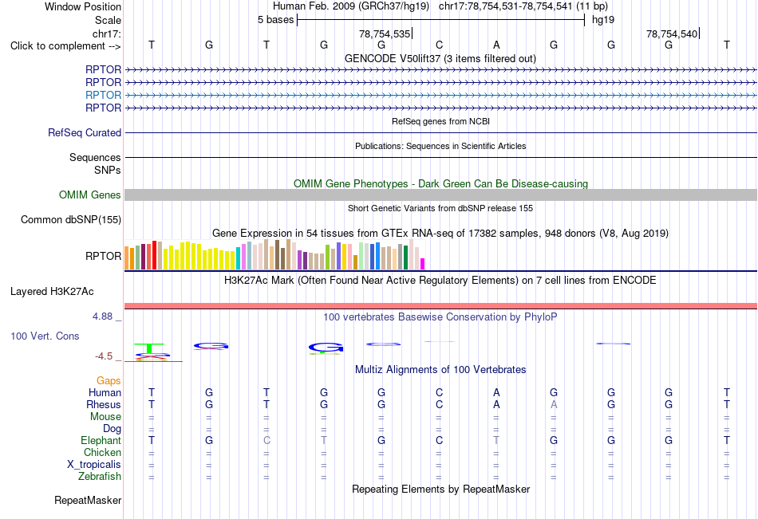This screenshot has height=519, width=758.
Task: Open the 100 Vert. Cons track label
Action: coord(45,336)
